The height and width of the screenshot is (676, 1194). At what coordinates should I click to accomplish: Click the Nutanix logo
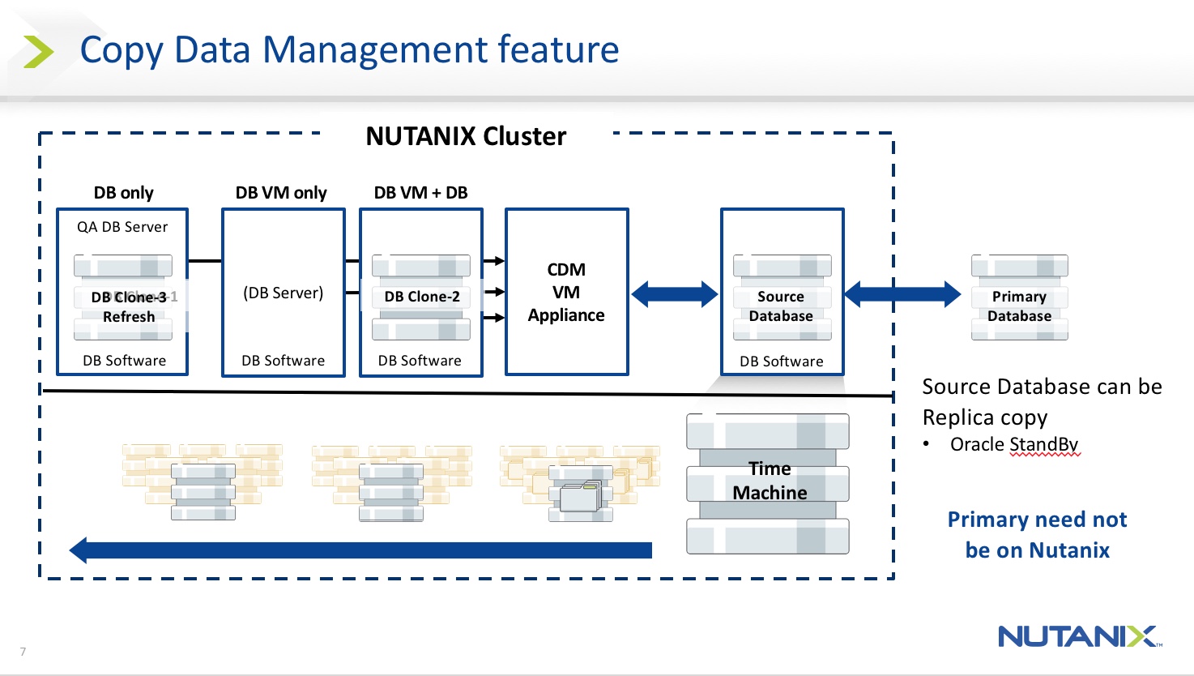coord(1079,636)
